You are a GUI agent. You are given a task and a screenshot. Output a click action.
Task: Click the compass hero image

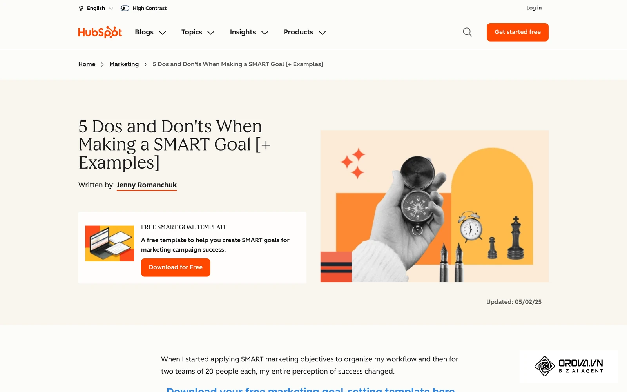434,206
